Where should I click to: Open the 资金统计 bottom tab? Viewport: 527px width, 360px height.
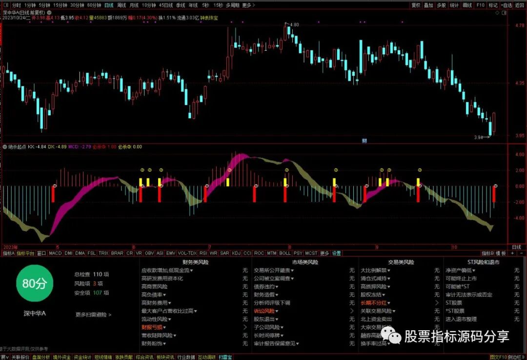(x=82, y=357)
